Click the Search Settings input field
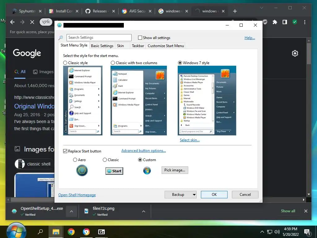Screen dimensions: 317x238 click(99, 37)
